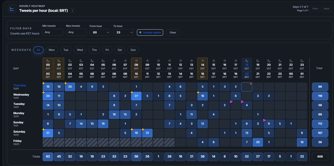
Task: Select the All weekdays filter pill
Action: tap(38, 50)
